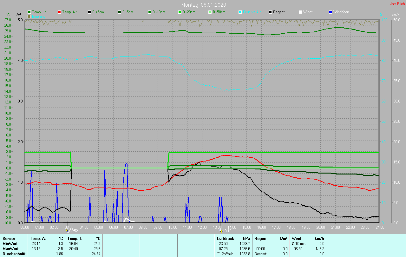Select the B -10cm legend label
This screenshot has height=257, width=406.
pos(159,12)
